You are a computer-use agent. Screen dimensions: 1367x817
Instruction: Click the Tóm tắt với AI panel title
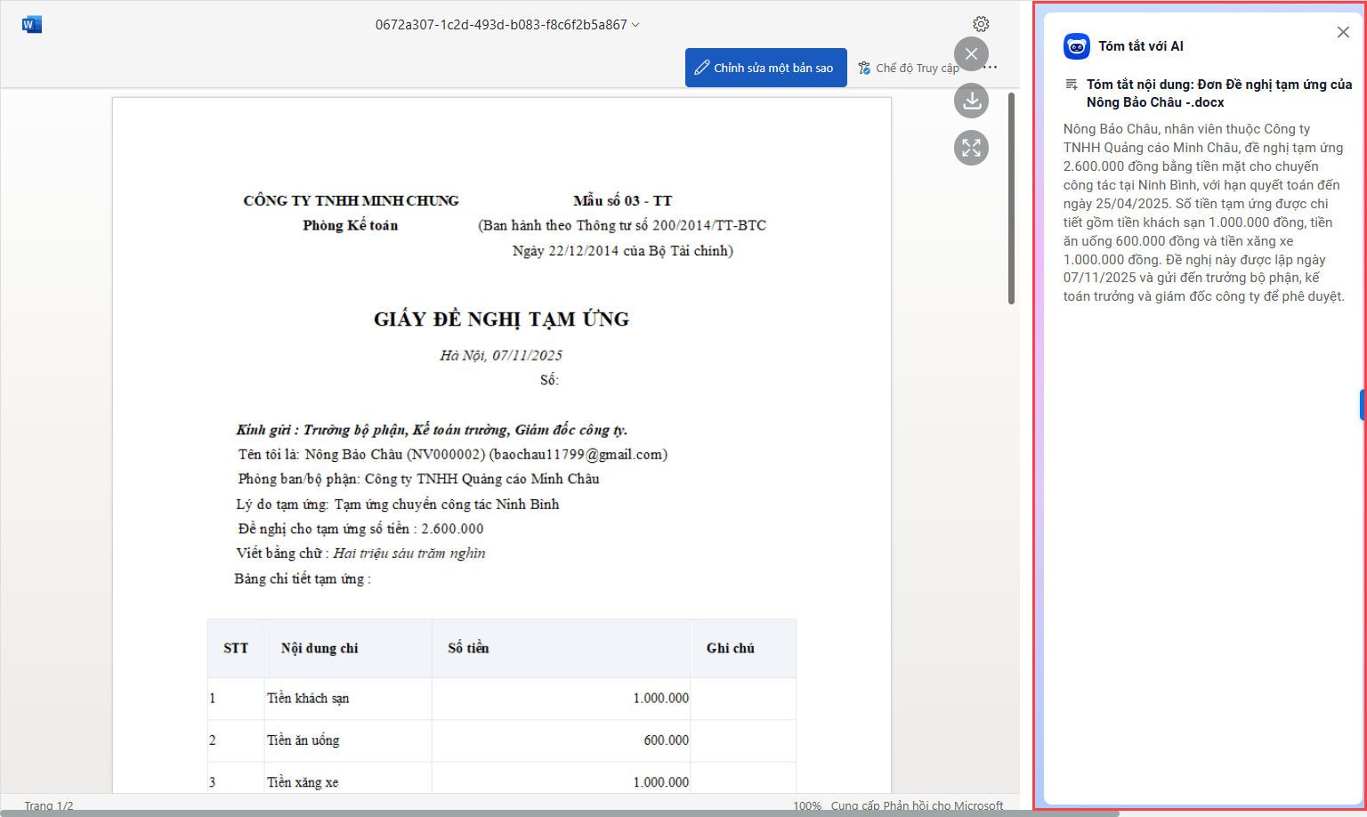[1141, 46]
